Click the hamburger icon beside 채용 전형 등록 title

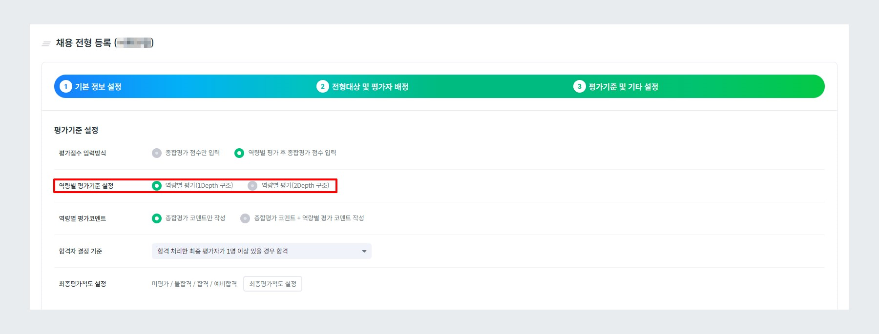[45, 42]
